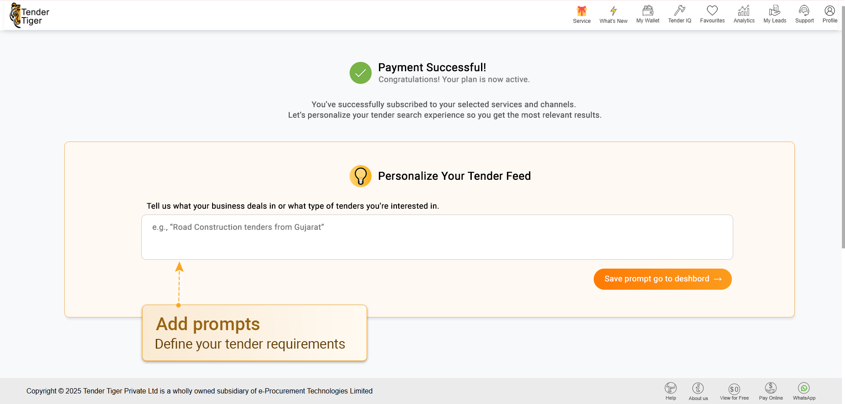Image resolution: width=845 pixels, height=404 pixels.
Task: Click the What's New lightning icon
Action: pyautogui.click(x=613, y=11)
